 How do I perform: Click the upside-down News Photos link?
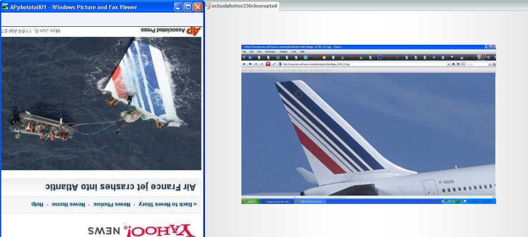(111, 204)
